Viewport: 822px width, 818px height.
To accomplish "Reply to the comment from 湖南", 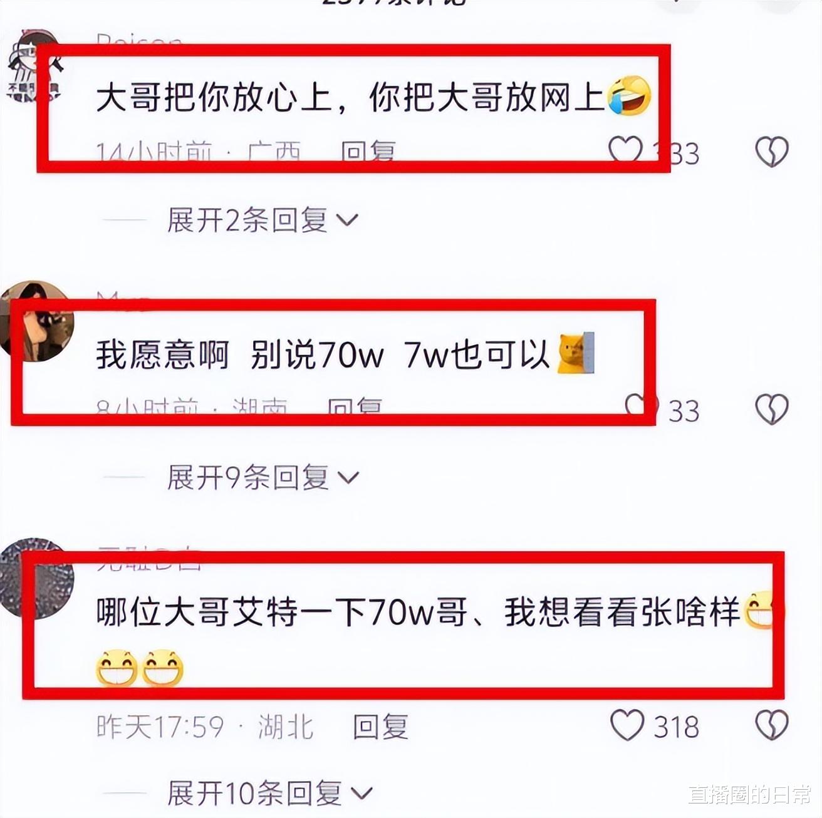I will pyautogui.click(x=355, y=407).
